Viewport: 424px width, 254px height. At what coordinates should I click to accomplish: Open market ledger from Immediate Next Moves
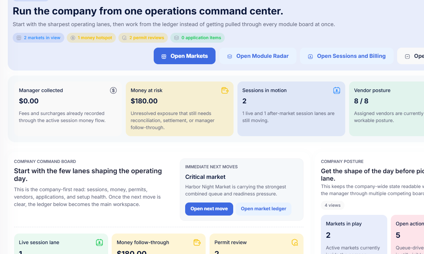tap(264, 209)
